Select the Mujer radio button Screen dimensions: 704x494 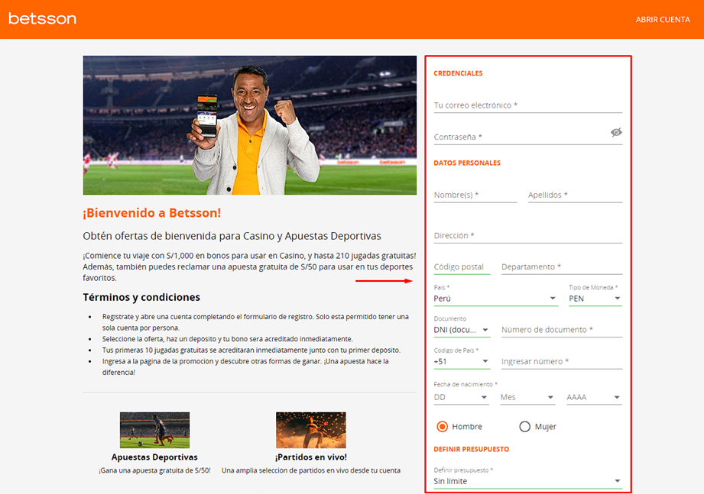click(x=524, y=427)
